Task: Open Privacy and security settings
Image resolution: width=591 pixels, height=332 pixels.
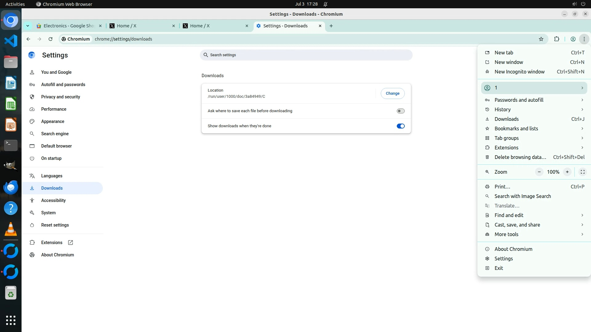Action: [x=60, y=97]
